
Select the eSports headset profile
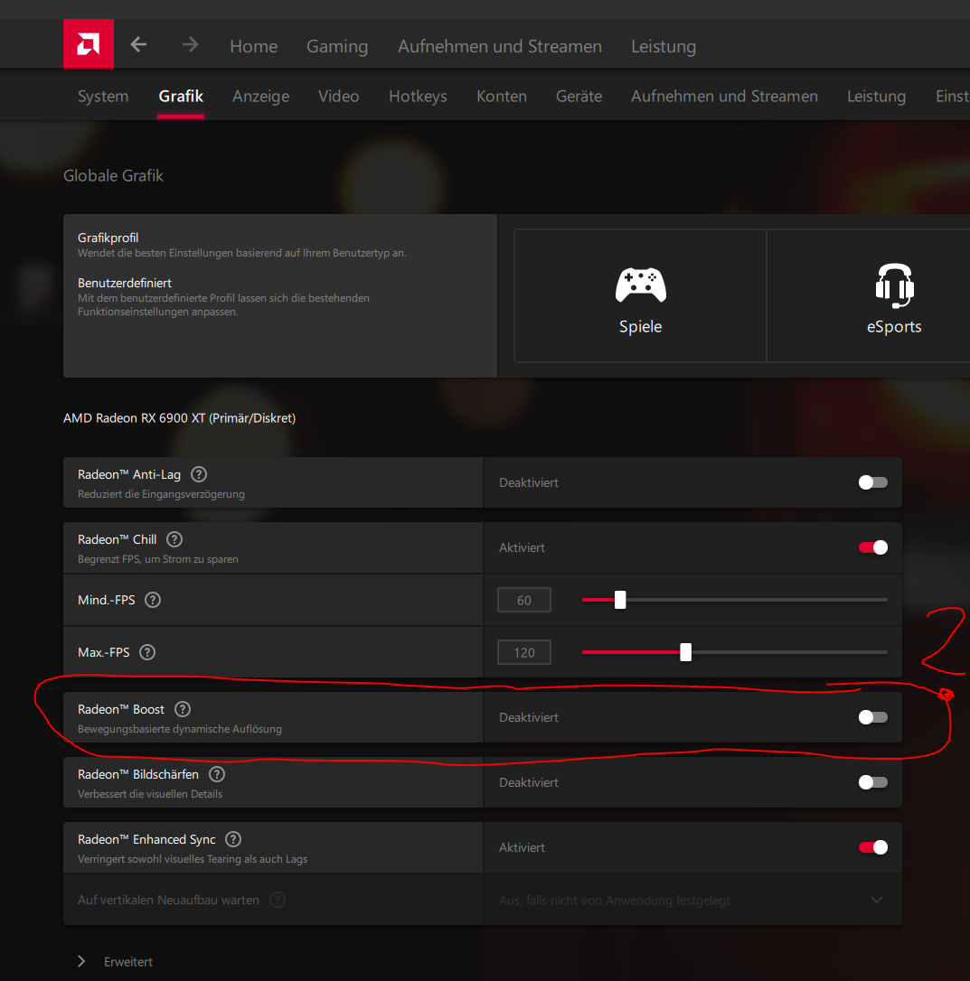[893, 296]
